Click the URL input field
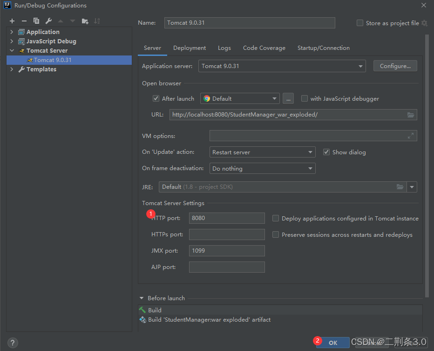This screenshot has height=351, width=434. click(293, 115)
